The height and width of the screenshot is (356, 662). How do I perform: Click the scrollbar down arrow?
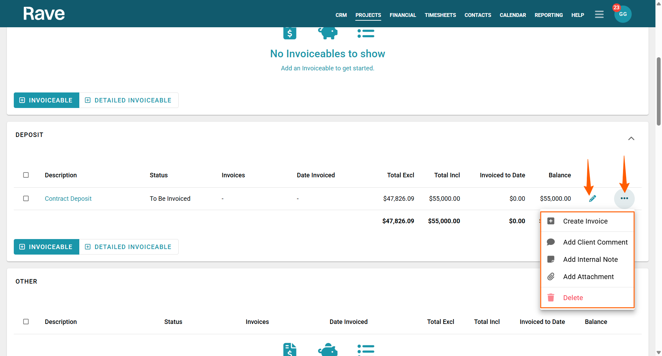click(659, 353)
